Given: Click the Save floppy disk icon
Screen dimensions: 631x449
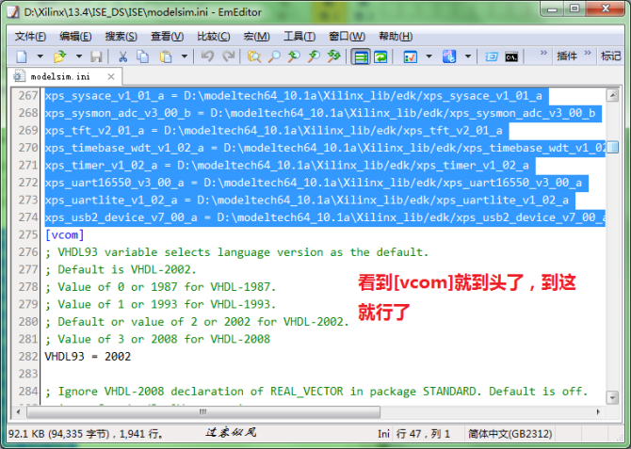Looking at the screenshot, I should pyautogui.click(x=96, y=56).
